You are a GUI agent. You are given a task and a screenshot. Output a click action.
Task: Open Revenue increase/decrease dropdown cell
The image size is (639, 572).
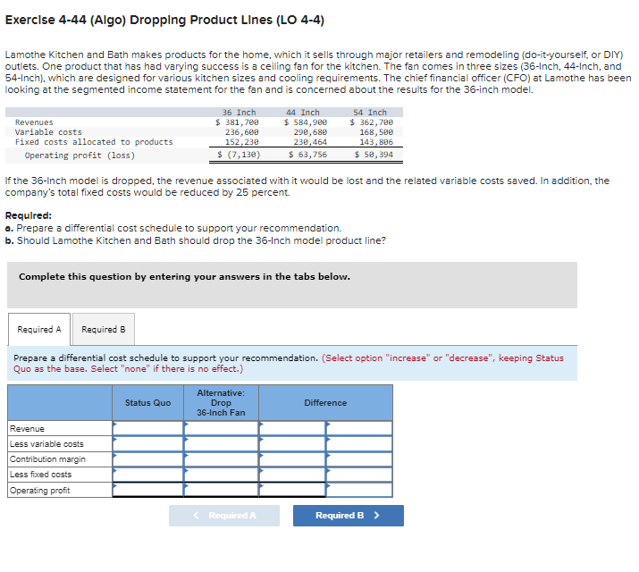coord(359,429)
